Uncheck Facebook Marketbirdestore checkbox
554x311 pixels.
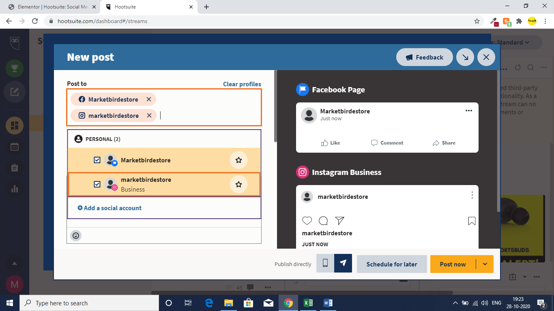[97, 160]
